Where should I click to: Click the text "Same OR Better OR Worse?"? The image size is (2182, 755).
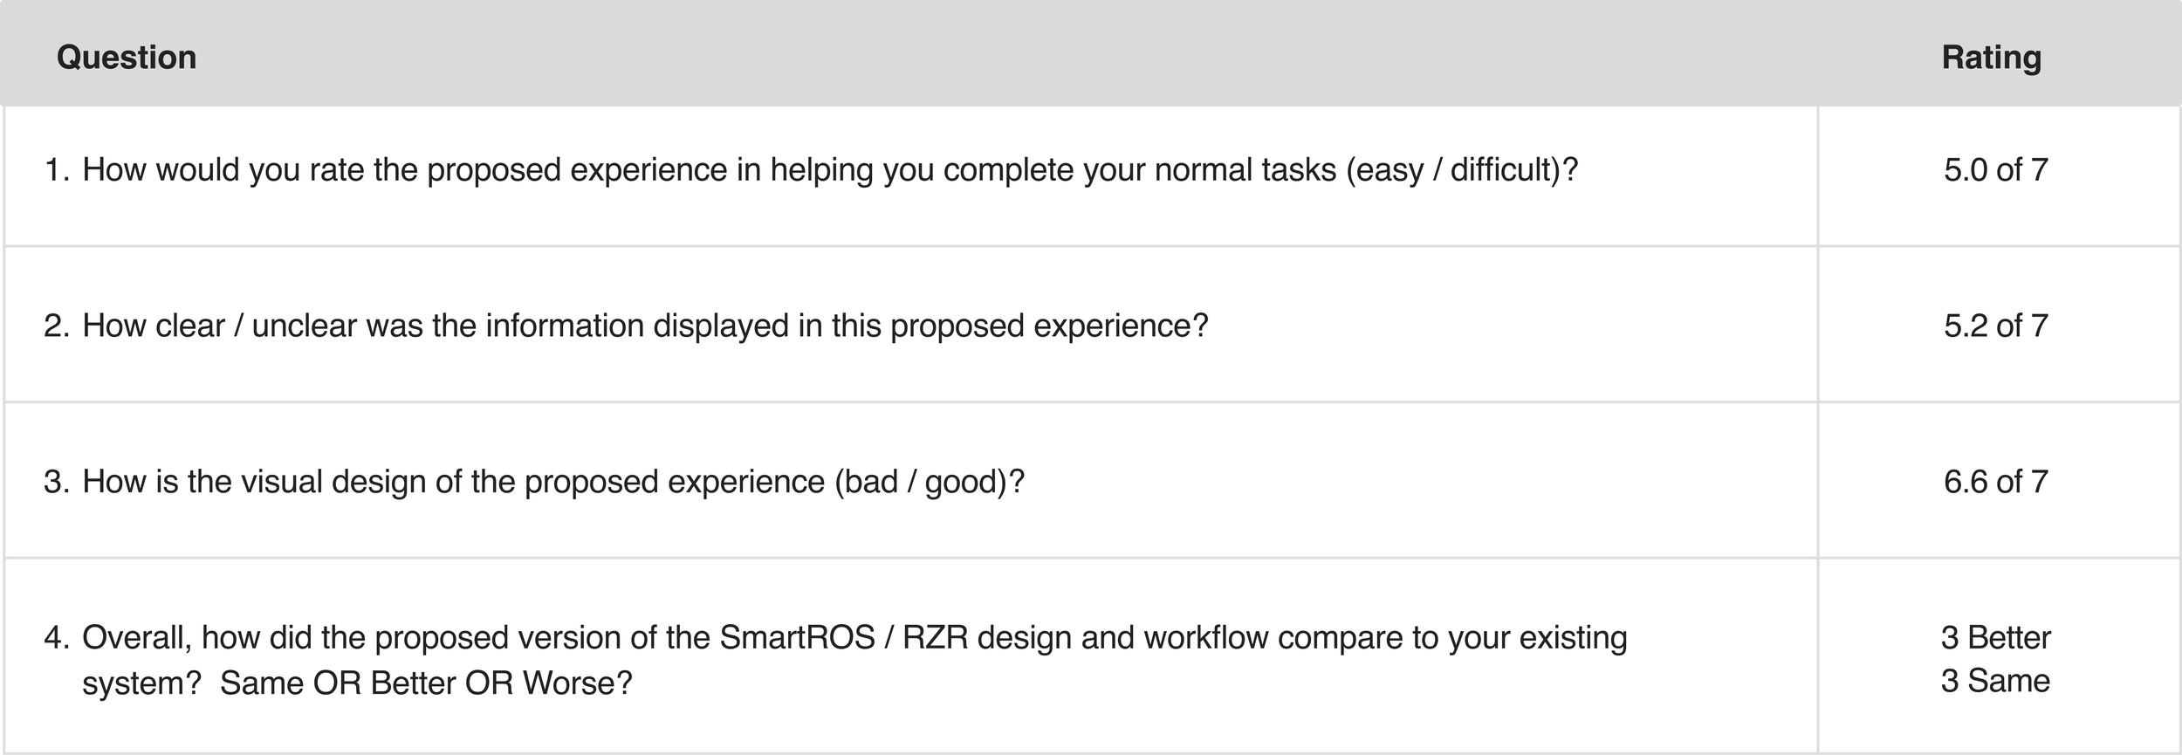(x=425, y=683)
